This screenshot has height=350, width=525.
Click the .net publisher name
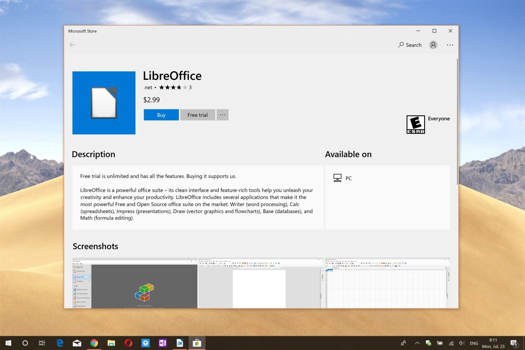click(148, 87)
